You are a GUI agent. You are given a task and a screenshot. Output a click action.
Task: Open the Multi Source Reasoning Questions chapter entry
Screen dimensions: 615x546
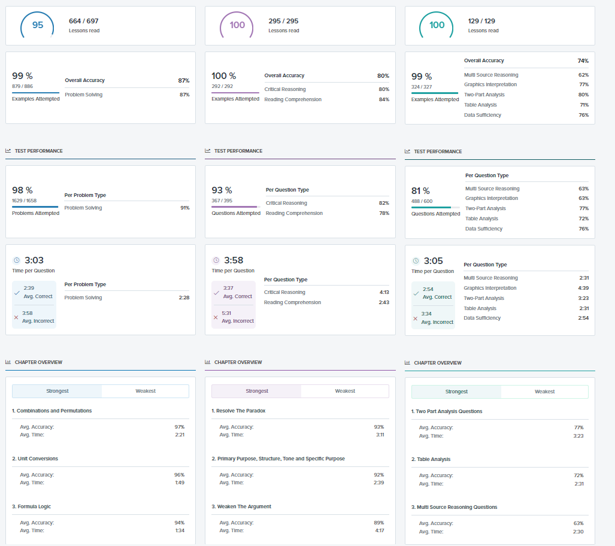(454, 507)
